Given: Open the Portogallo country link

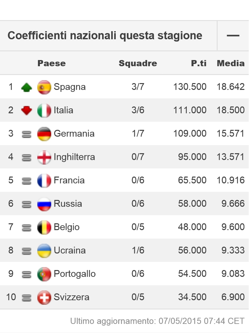Looking at the screenshot, I should pyautogui.click(x=75, y=274).
